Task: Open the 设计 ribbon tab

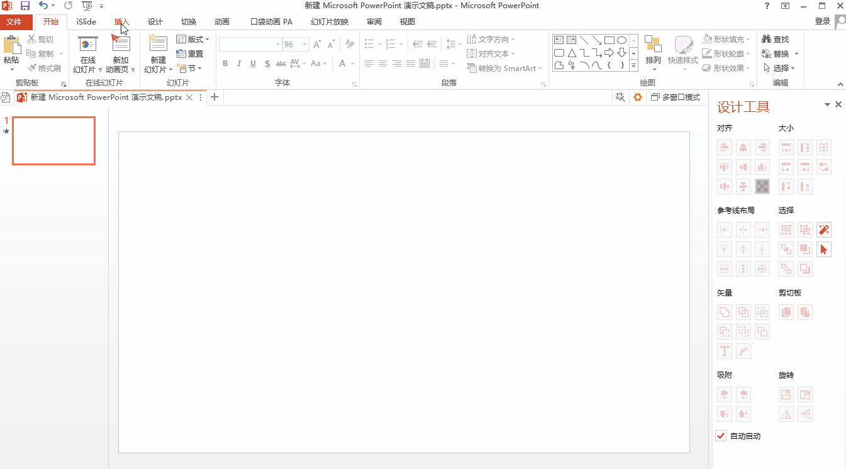Action: pyautogui.click(x=155, y=22)
